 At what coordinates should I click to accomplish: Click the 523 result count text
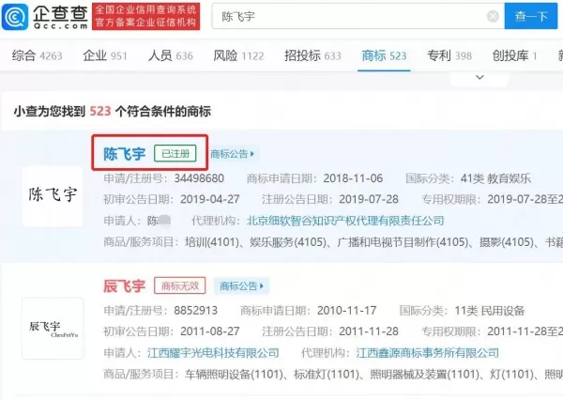click(99, 111)
